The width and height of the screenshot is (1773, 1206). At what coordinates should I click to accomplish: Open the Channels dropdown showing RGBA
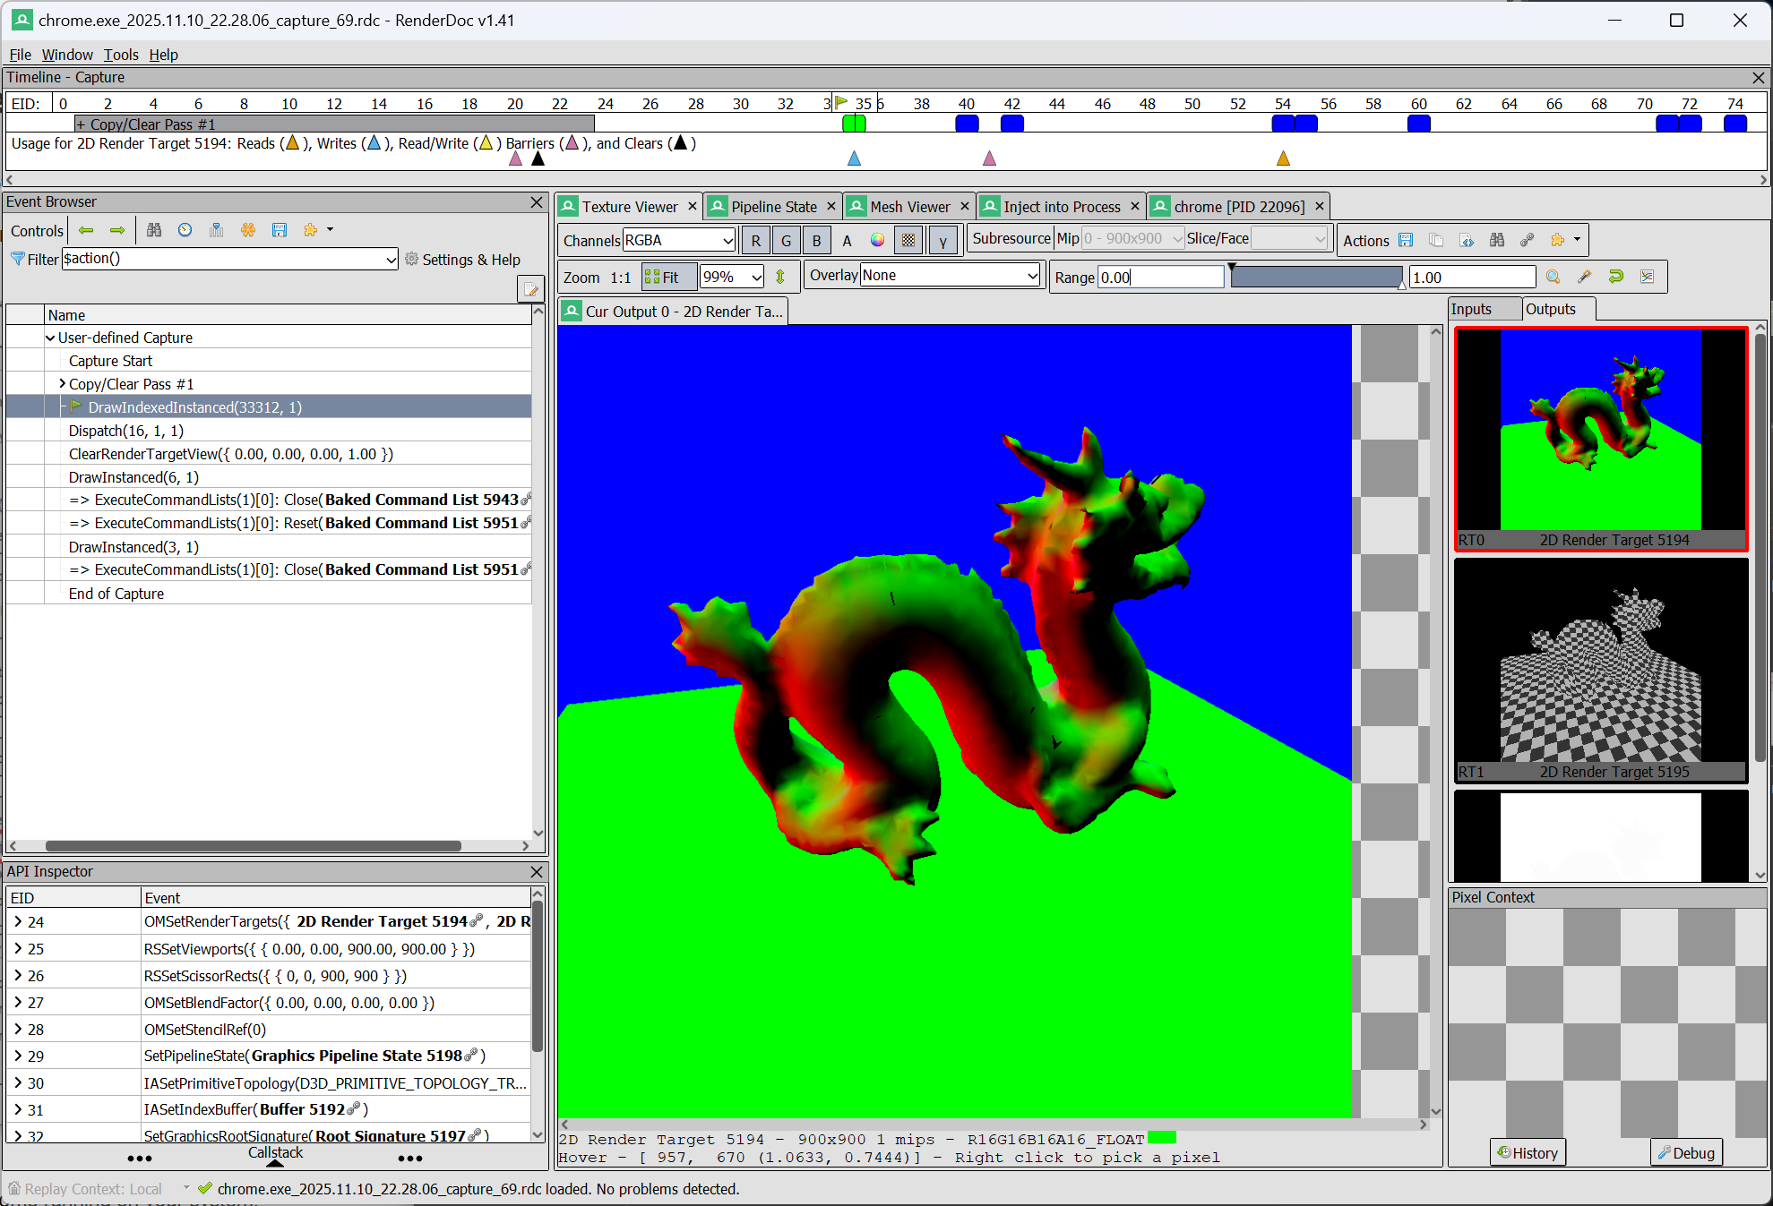(678, 240)
